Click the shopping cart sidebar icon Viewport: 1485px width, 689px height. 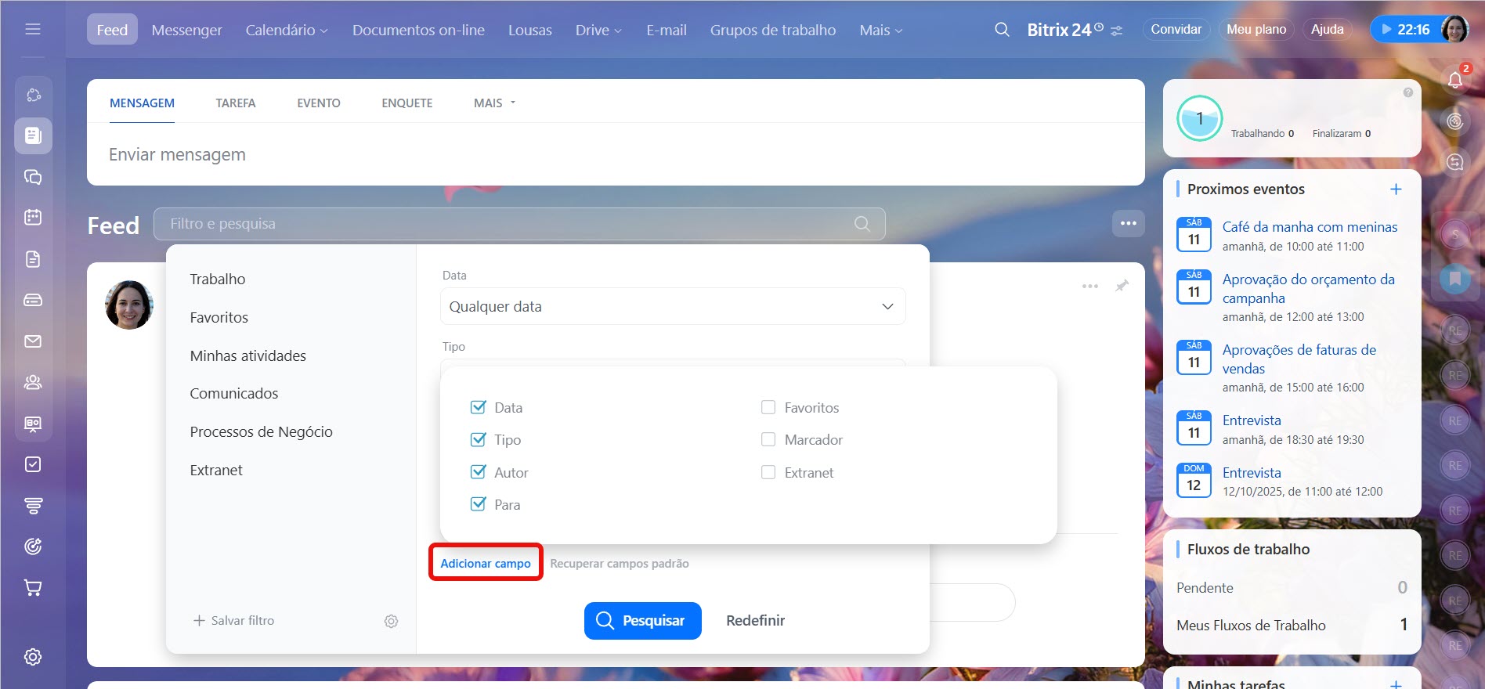coord(33,587)
